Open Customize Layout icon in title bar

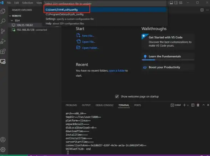(181, 3)
